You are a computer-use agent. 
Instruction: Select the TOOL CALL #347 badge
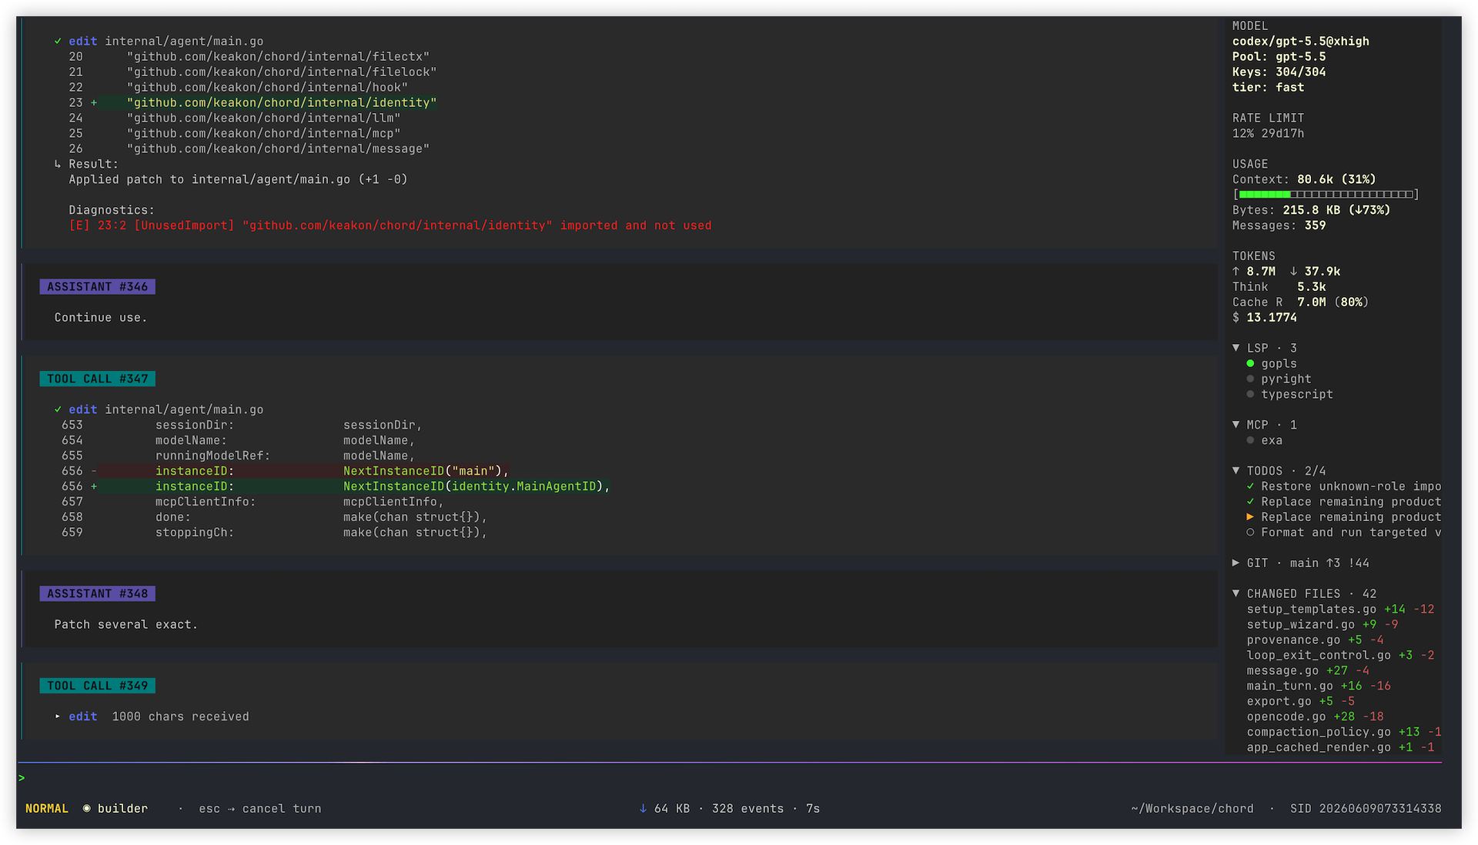coord(98,379)
